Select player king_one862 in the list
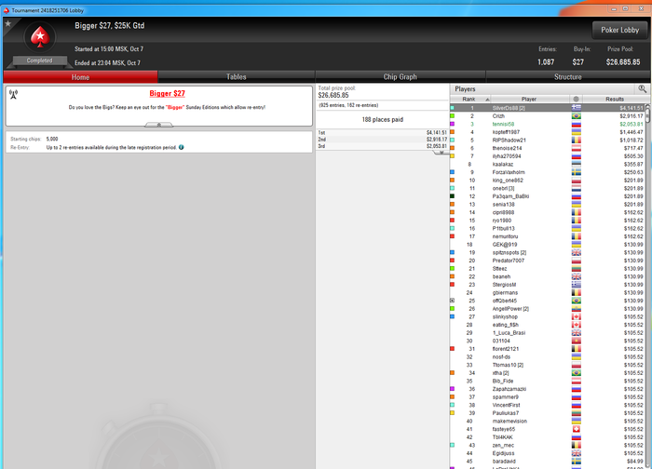The height and width of the screenshot is (469, 652). click(x=548, y=181)
